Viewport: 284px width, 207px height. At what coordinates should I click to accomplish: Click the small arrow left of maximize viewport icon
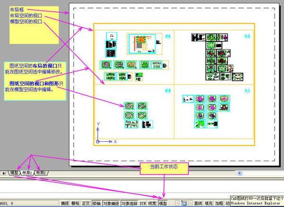pos(177,204)
